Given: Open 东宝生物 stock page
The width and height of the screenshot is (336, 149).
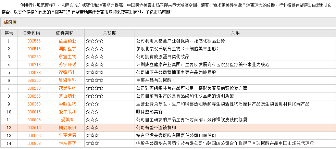Looking at the screenshot, I should 67,57.
